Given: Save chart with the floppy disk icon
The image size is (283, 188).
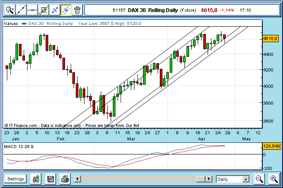Looking at the screenshot, I should (x=51, y=179).
